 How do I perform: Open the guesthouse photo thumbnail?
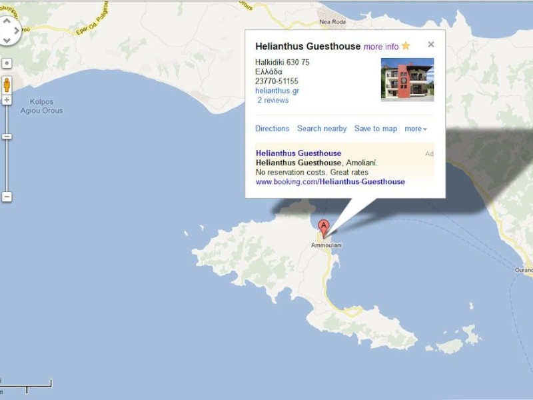(x=407, y=79)
